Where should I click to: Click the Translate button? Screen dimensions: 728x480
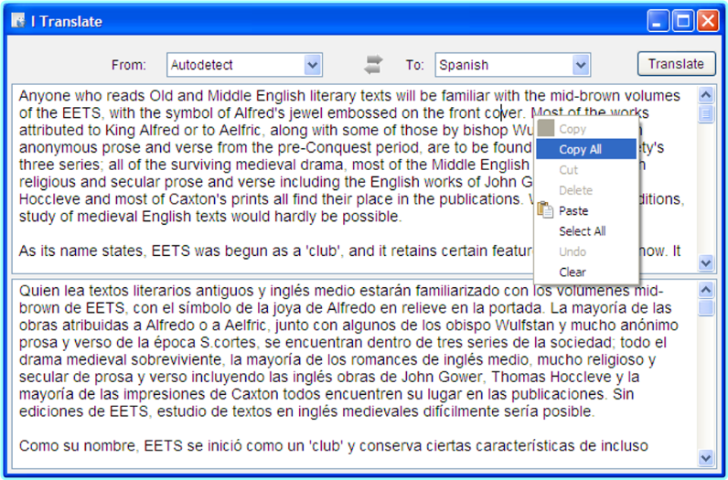click(677, 64)
